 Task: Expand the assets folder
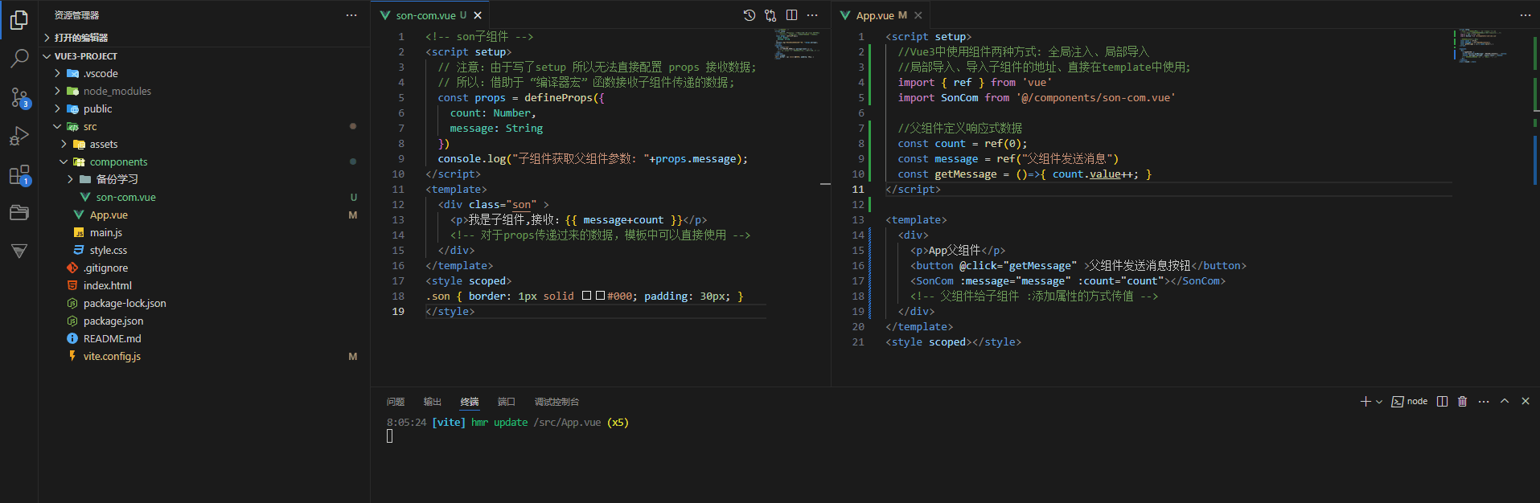click(x=204, y=144)
